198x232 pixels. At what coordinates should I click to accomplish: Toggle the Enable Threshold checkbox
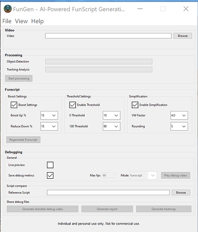click(x=73, y=105)
